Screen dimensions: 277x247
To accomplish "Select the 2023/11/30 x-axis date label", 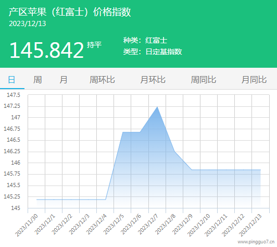I will pos(27,225).
